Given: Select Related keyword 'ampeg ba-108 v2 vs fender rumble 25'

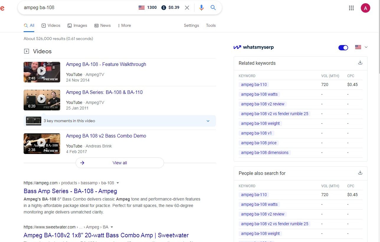Looking at the screenshot, I should 274,114.
